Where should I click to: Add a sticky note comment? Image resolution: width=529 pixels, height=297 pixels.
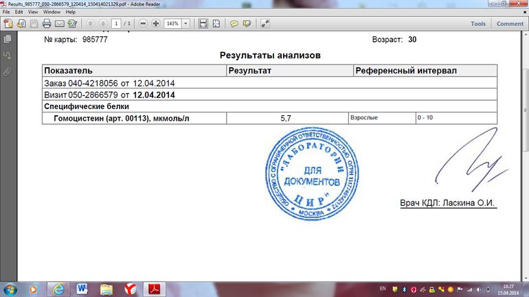(x=234, y=23)
